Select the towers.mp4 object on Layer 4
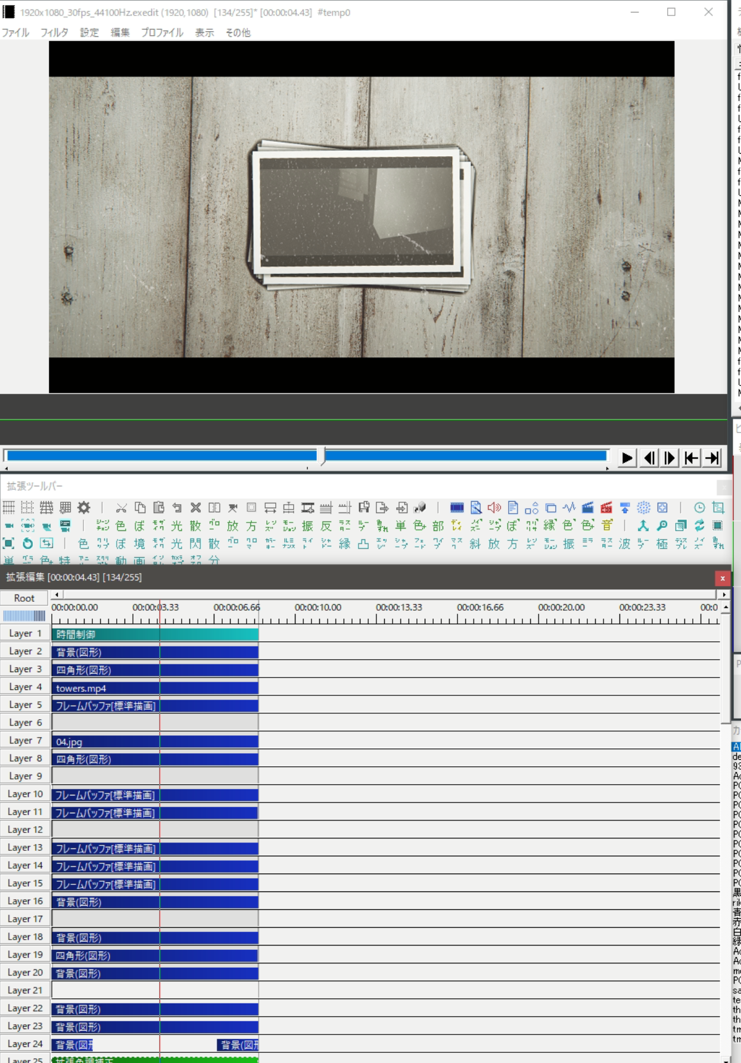This screenshot has width=741, height=1063. click(x=155, y=688)
